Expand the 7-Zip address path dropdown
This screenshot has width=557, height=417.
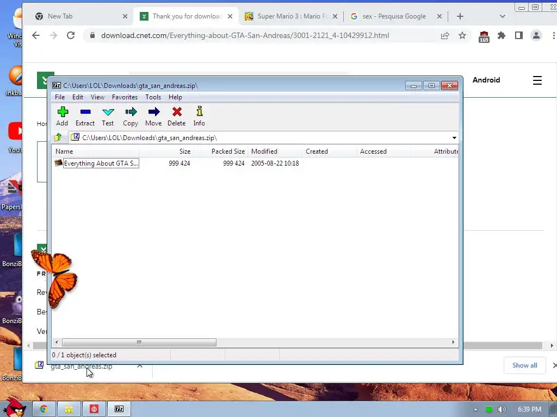click(x=454, y=137)
